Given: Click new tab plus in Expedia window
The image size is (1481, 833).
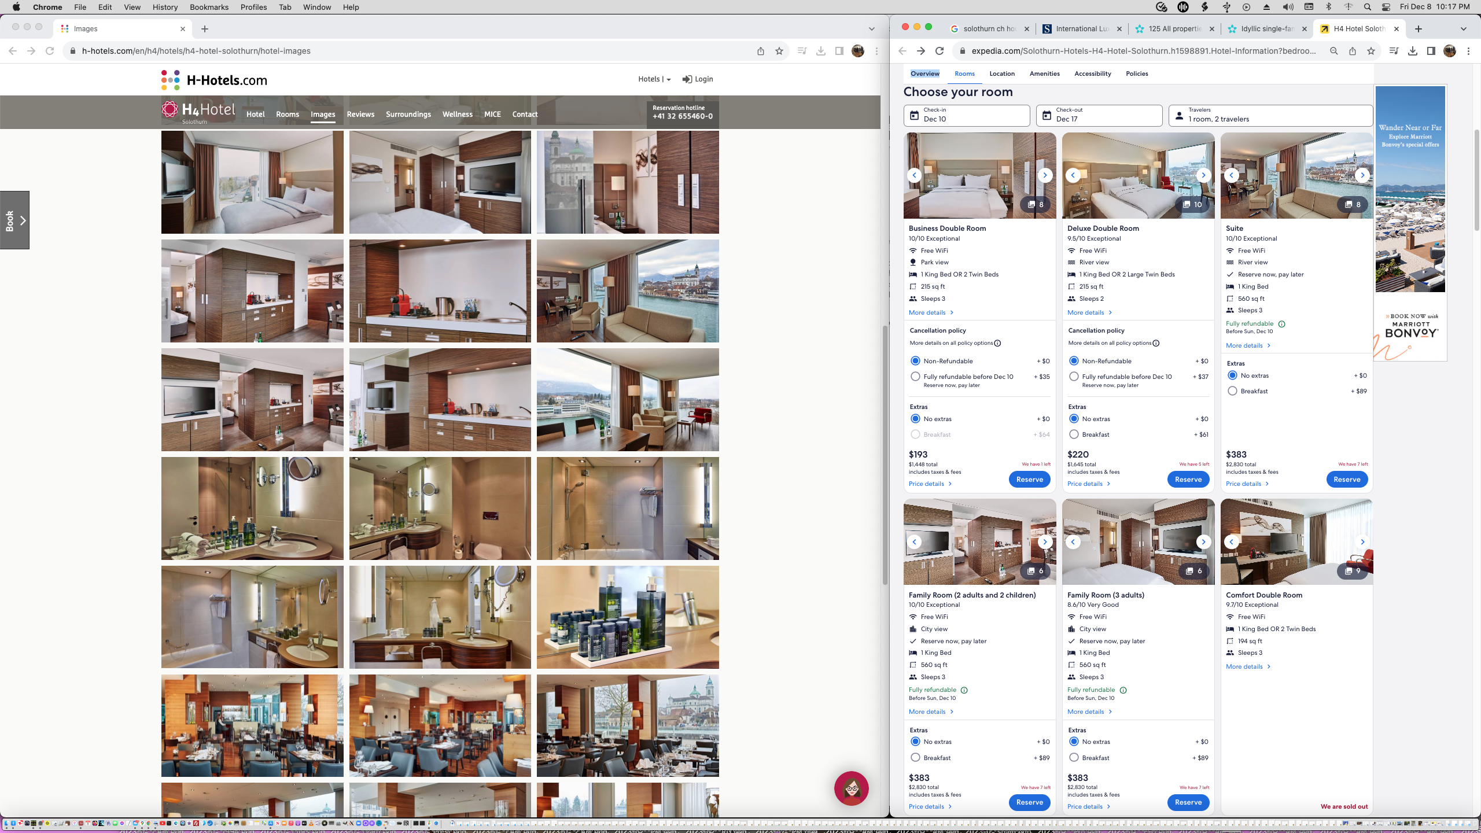Looking at the screenshot, I should [1418, 28].
